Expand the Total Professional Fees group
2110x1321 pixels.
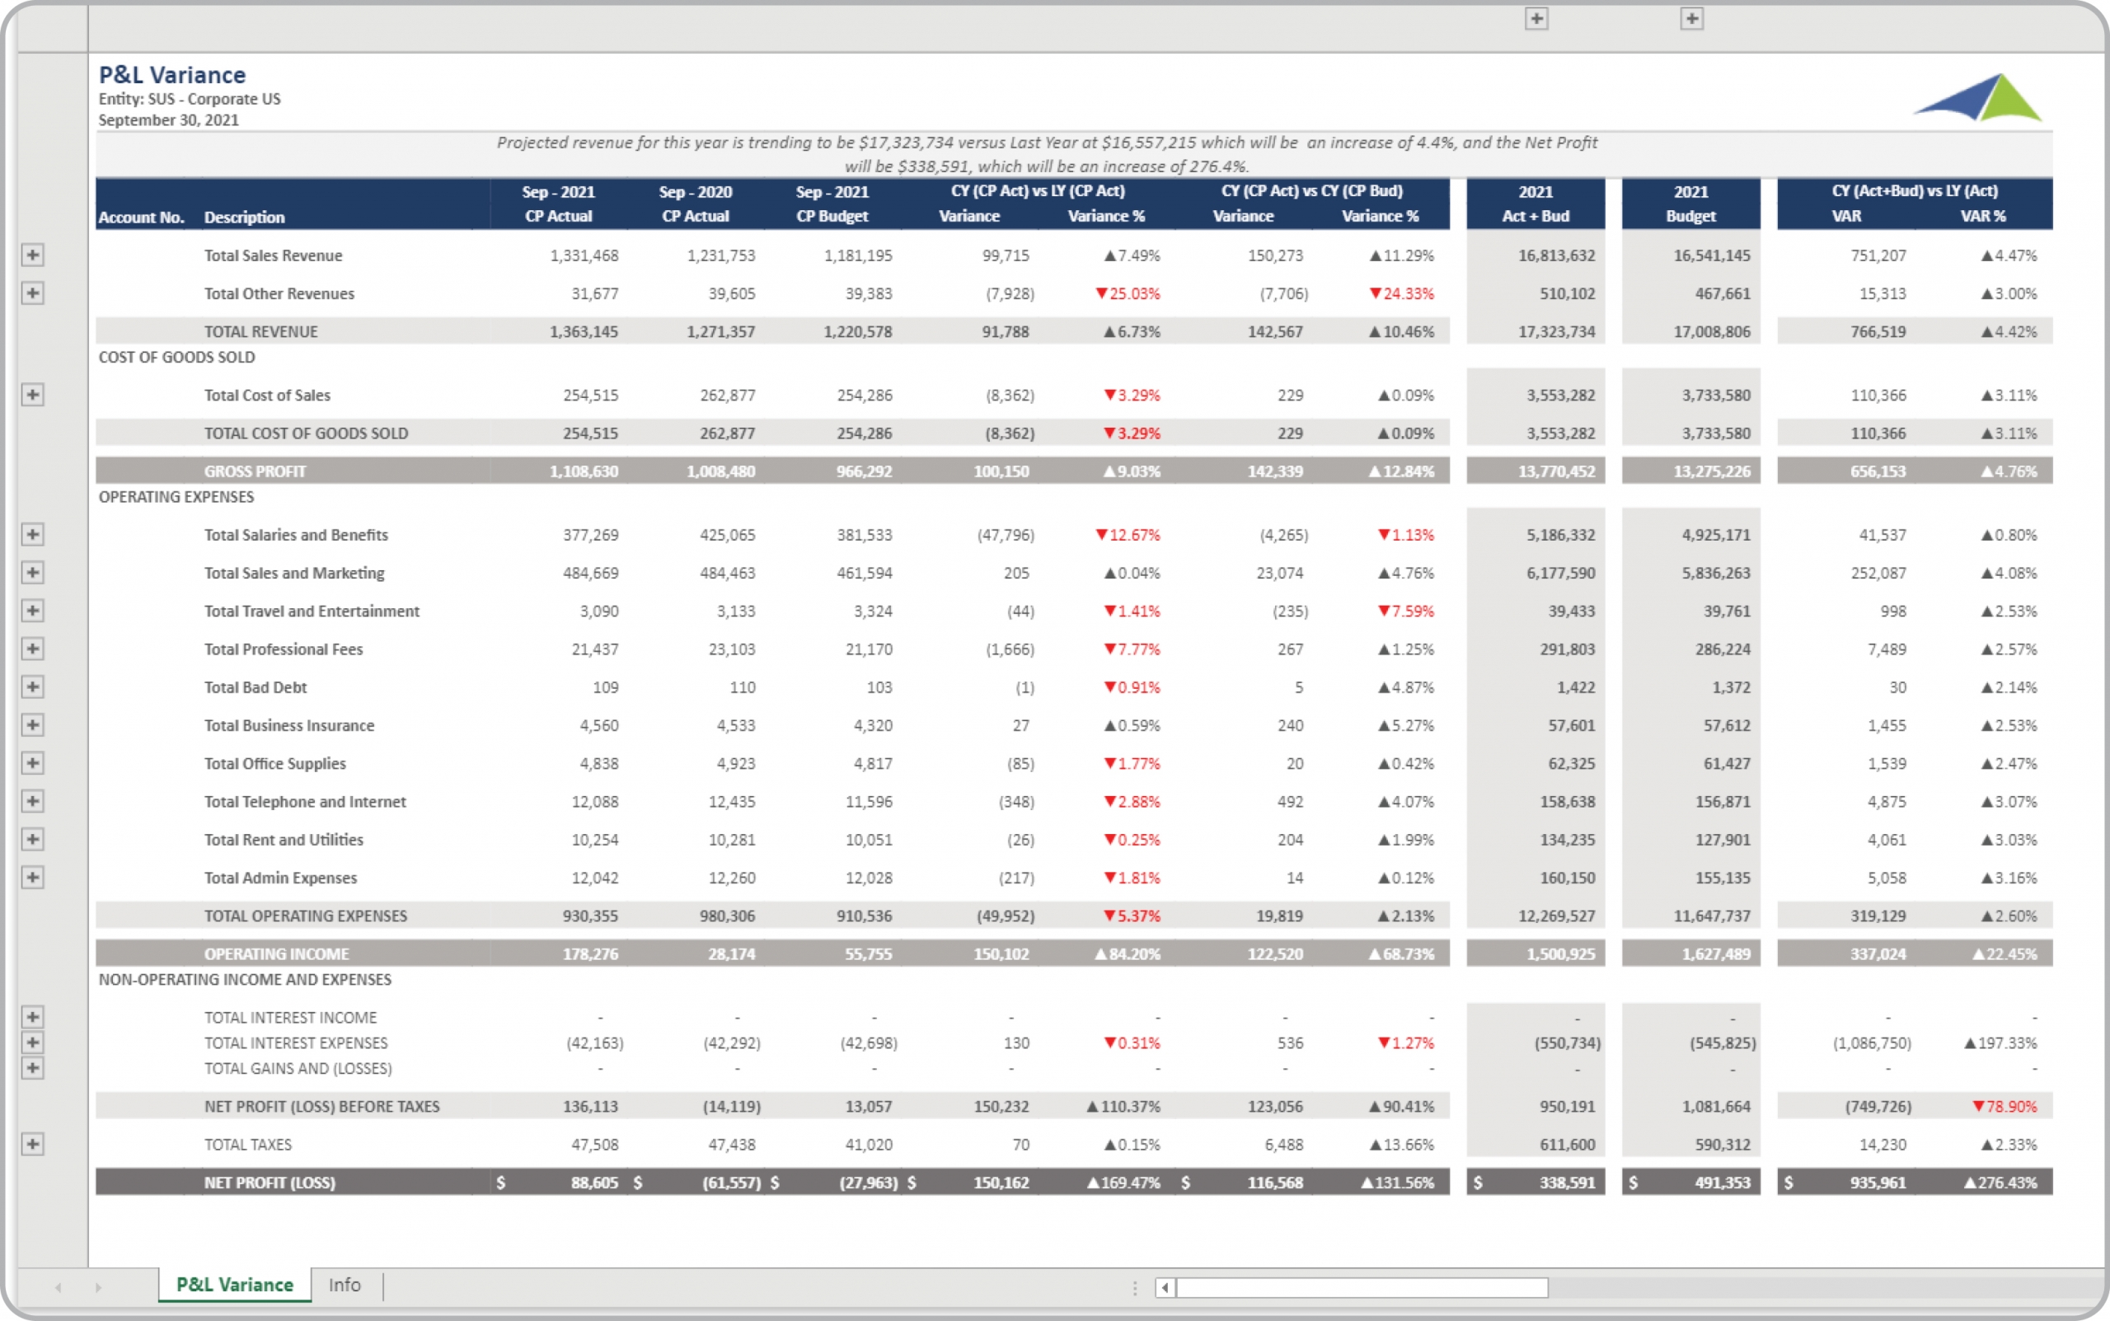click(32, 649)
